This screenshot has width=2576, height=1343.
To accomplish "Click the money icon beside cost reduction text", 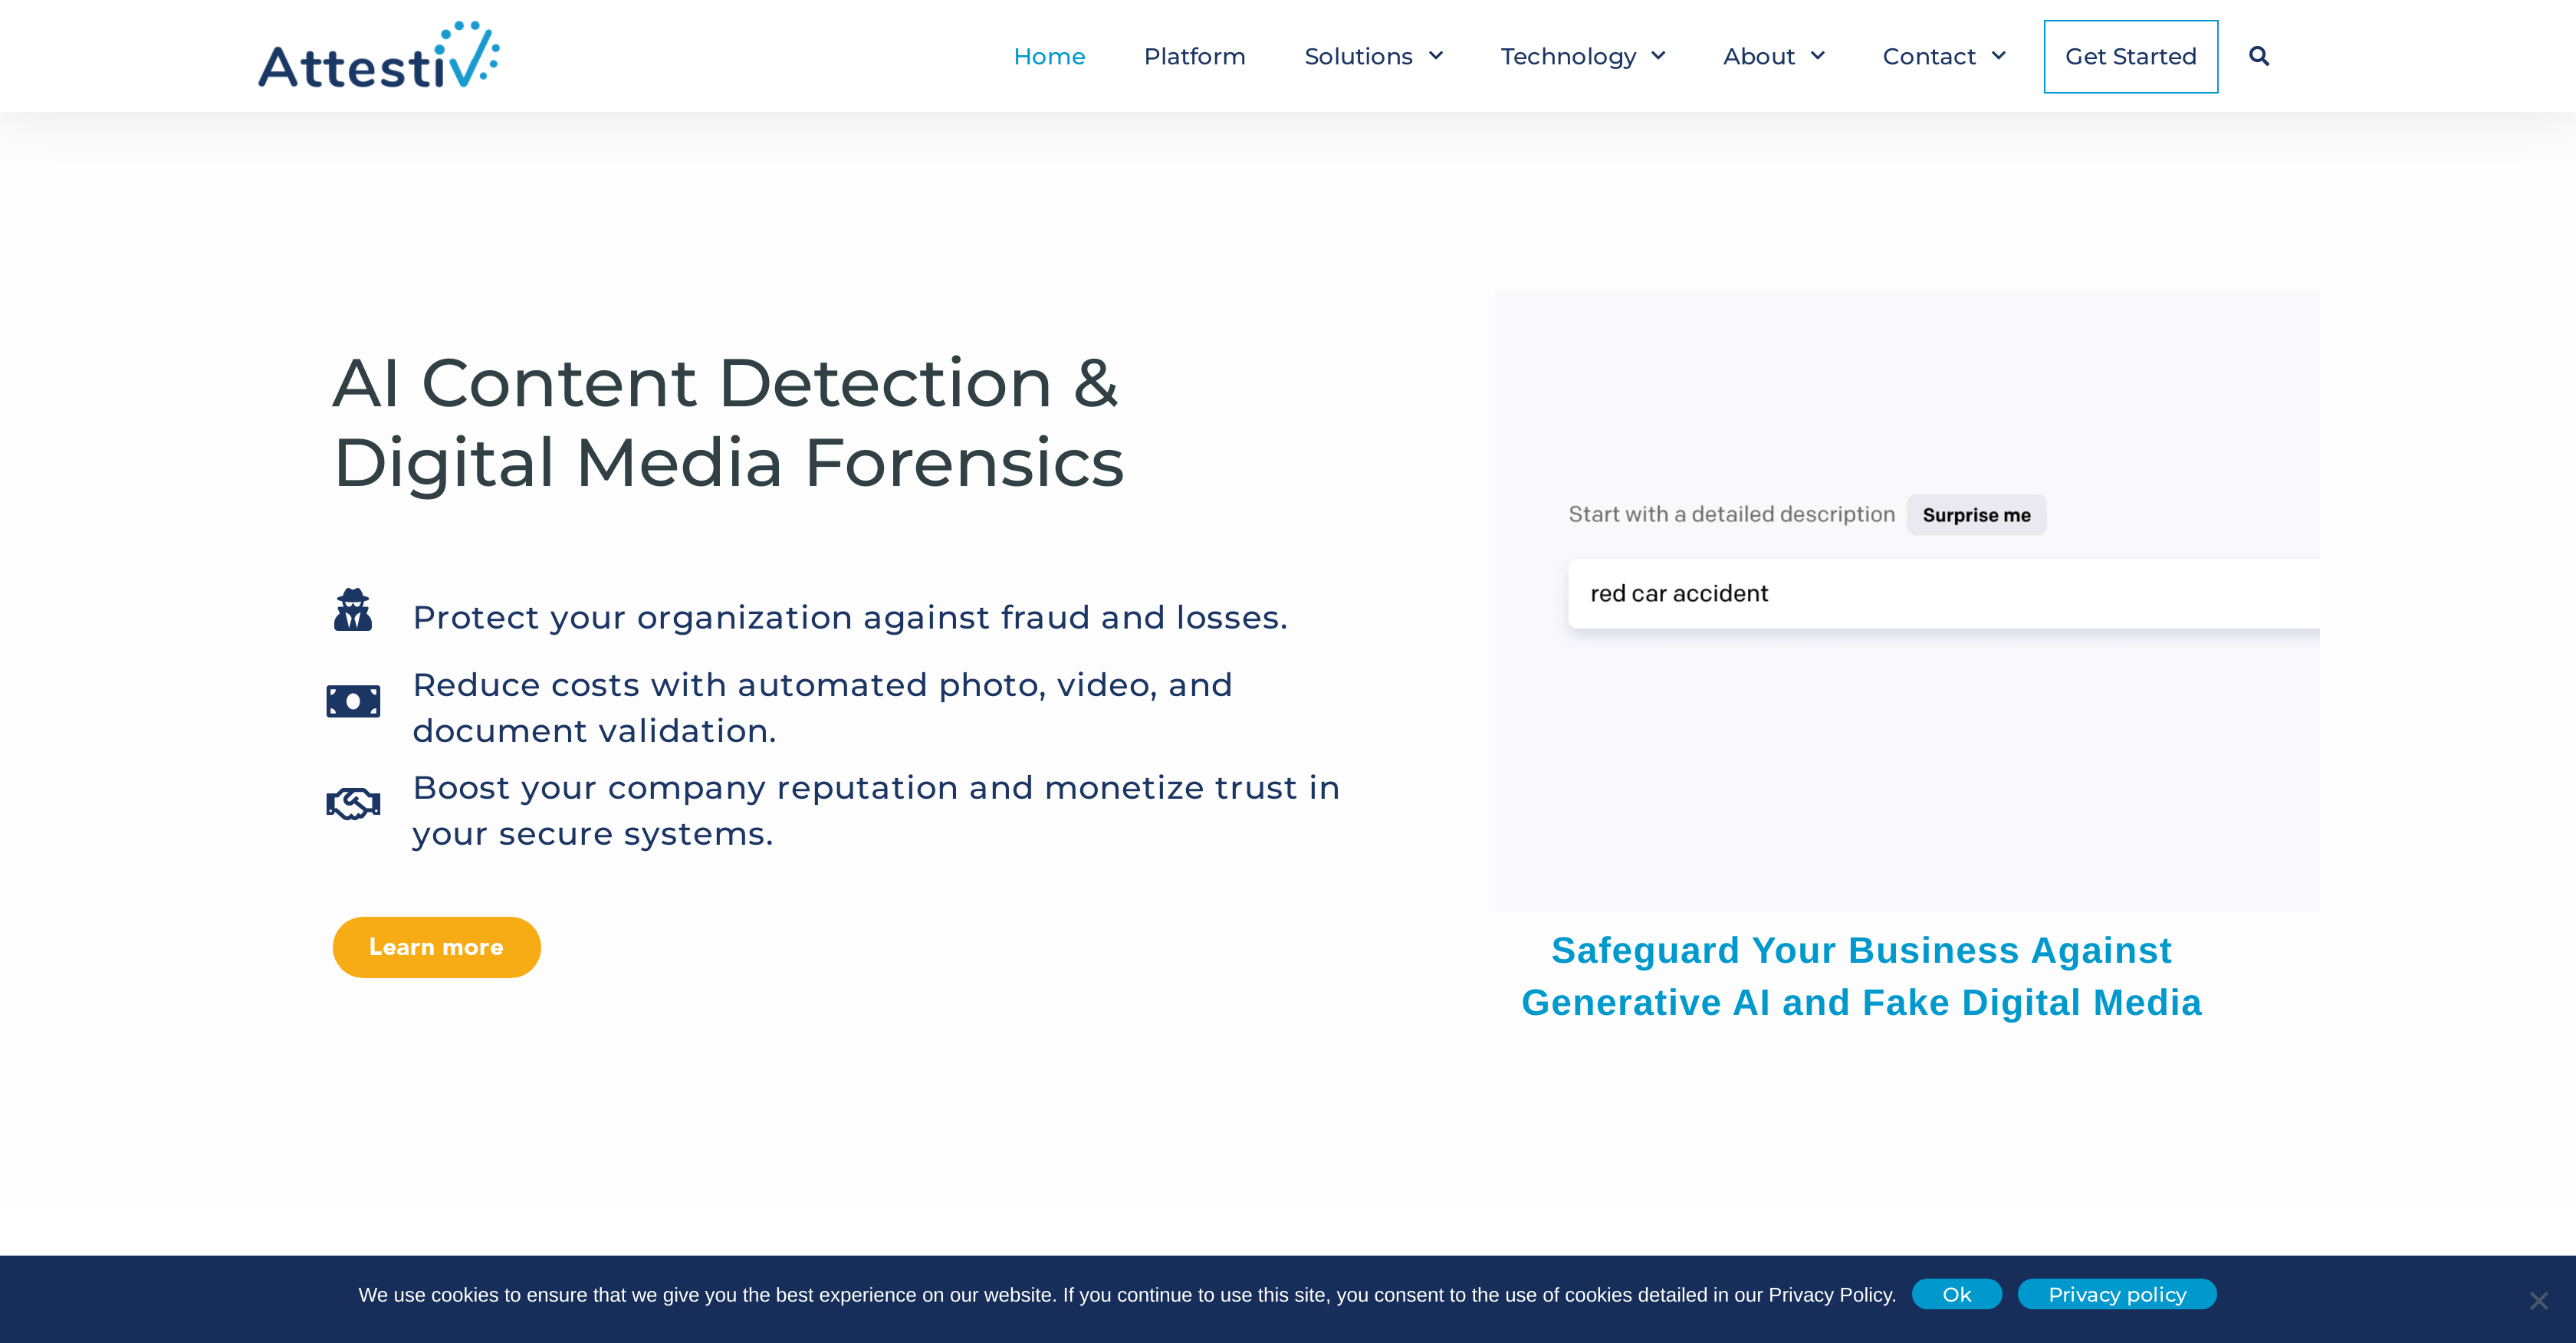I will (x=354, y=700).
